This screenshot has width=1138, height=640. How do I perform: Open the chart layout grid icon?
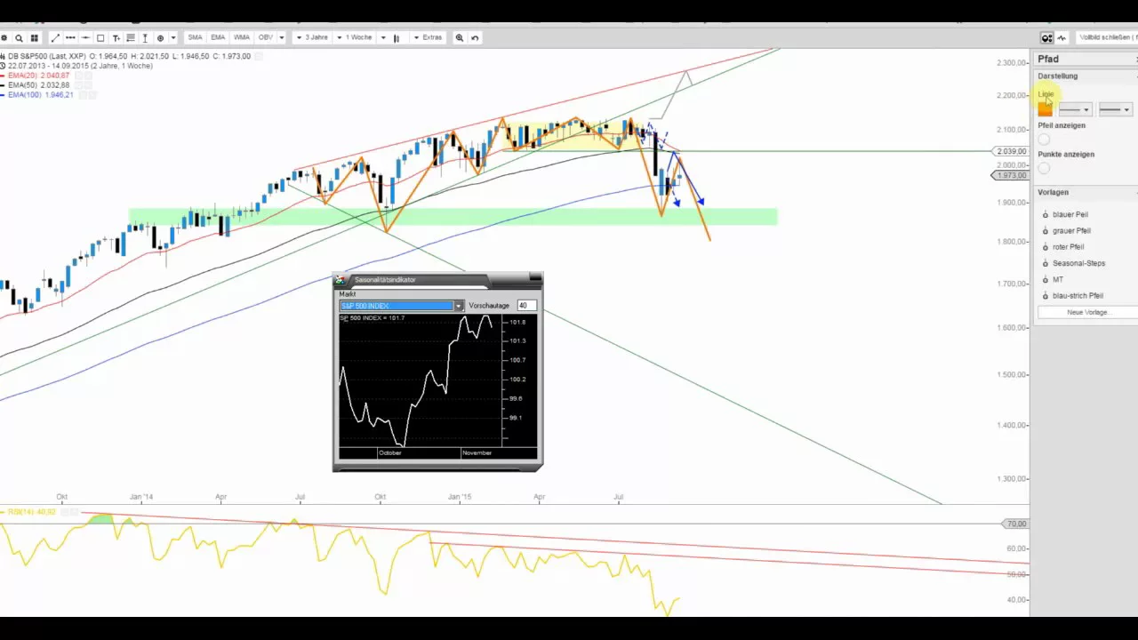pos(34,38)
